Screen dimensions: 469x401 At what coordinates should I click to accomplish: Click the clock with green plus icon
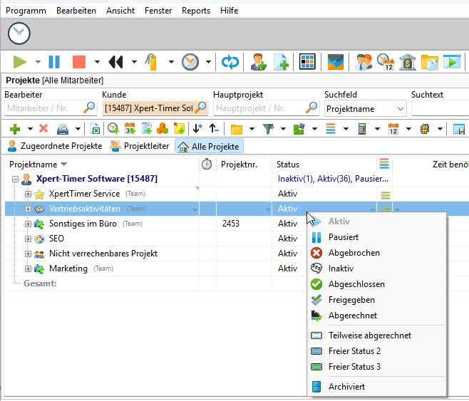pos(113,129)
